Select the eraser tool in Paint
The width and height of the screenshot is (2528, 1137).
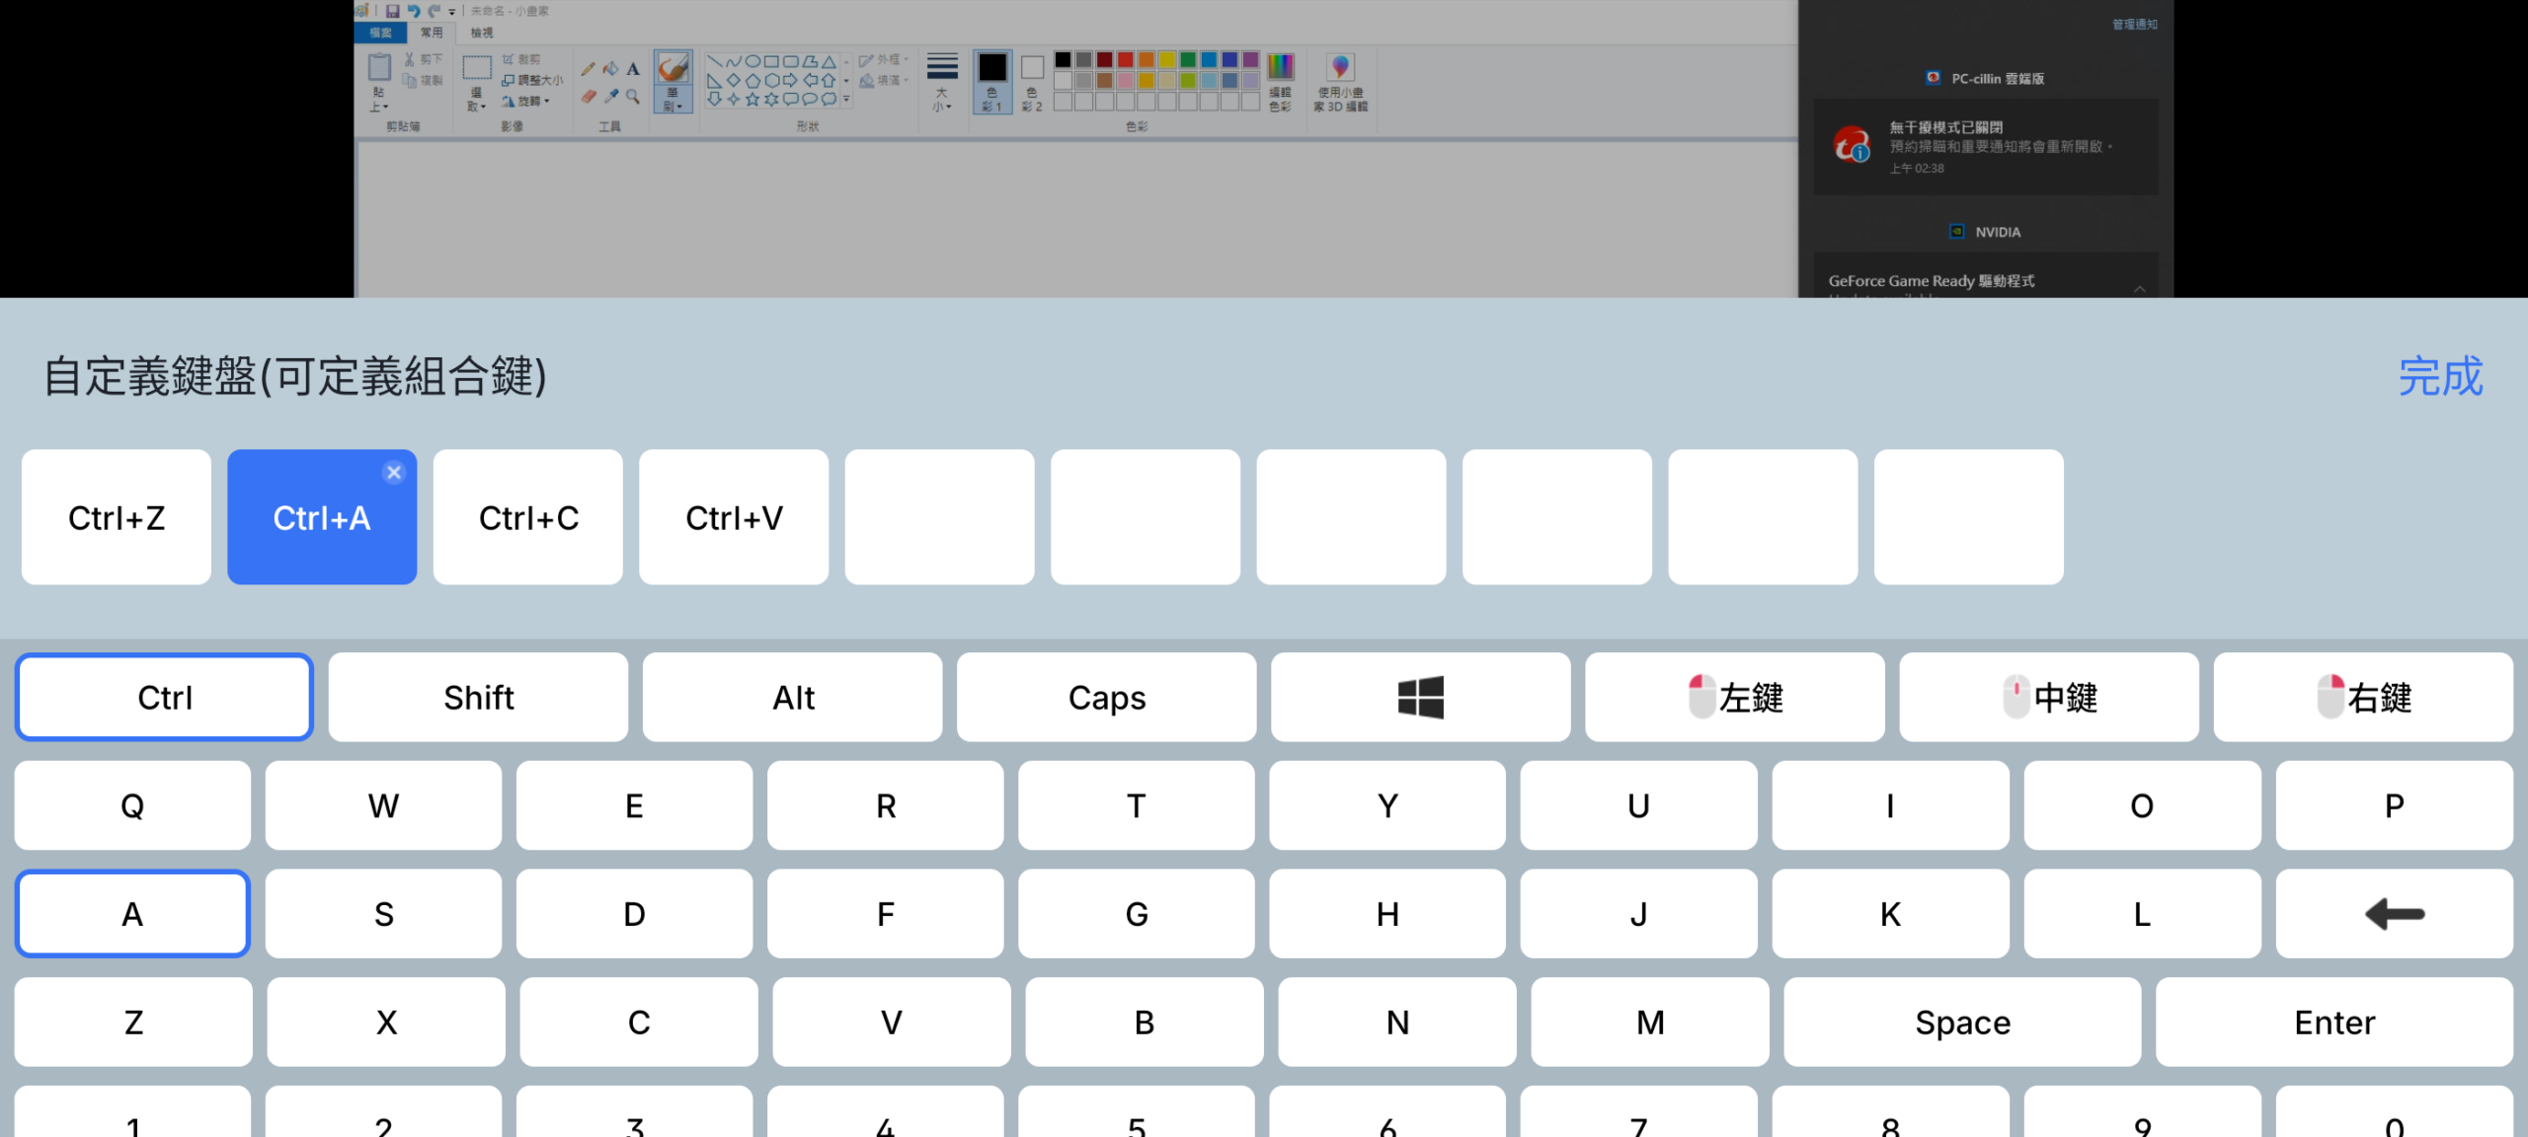coord(589,96)
